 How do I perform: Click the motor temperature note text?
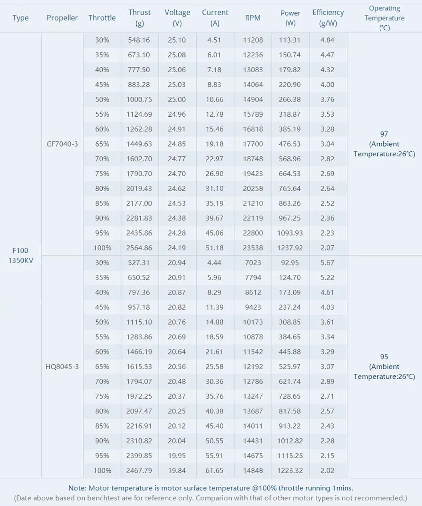[x=211, y=488]
